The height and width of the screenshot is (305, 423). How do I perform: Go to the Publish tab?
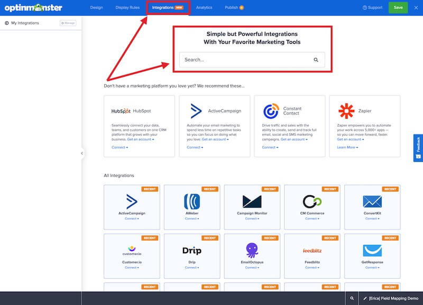click(234, 7)
